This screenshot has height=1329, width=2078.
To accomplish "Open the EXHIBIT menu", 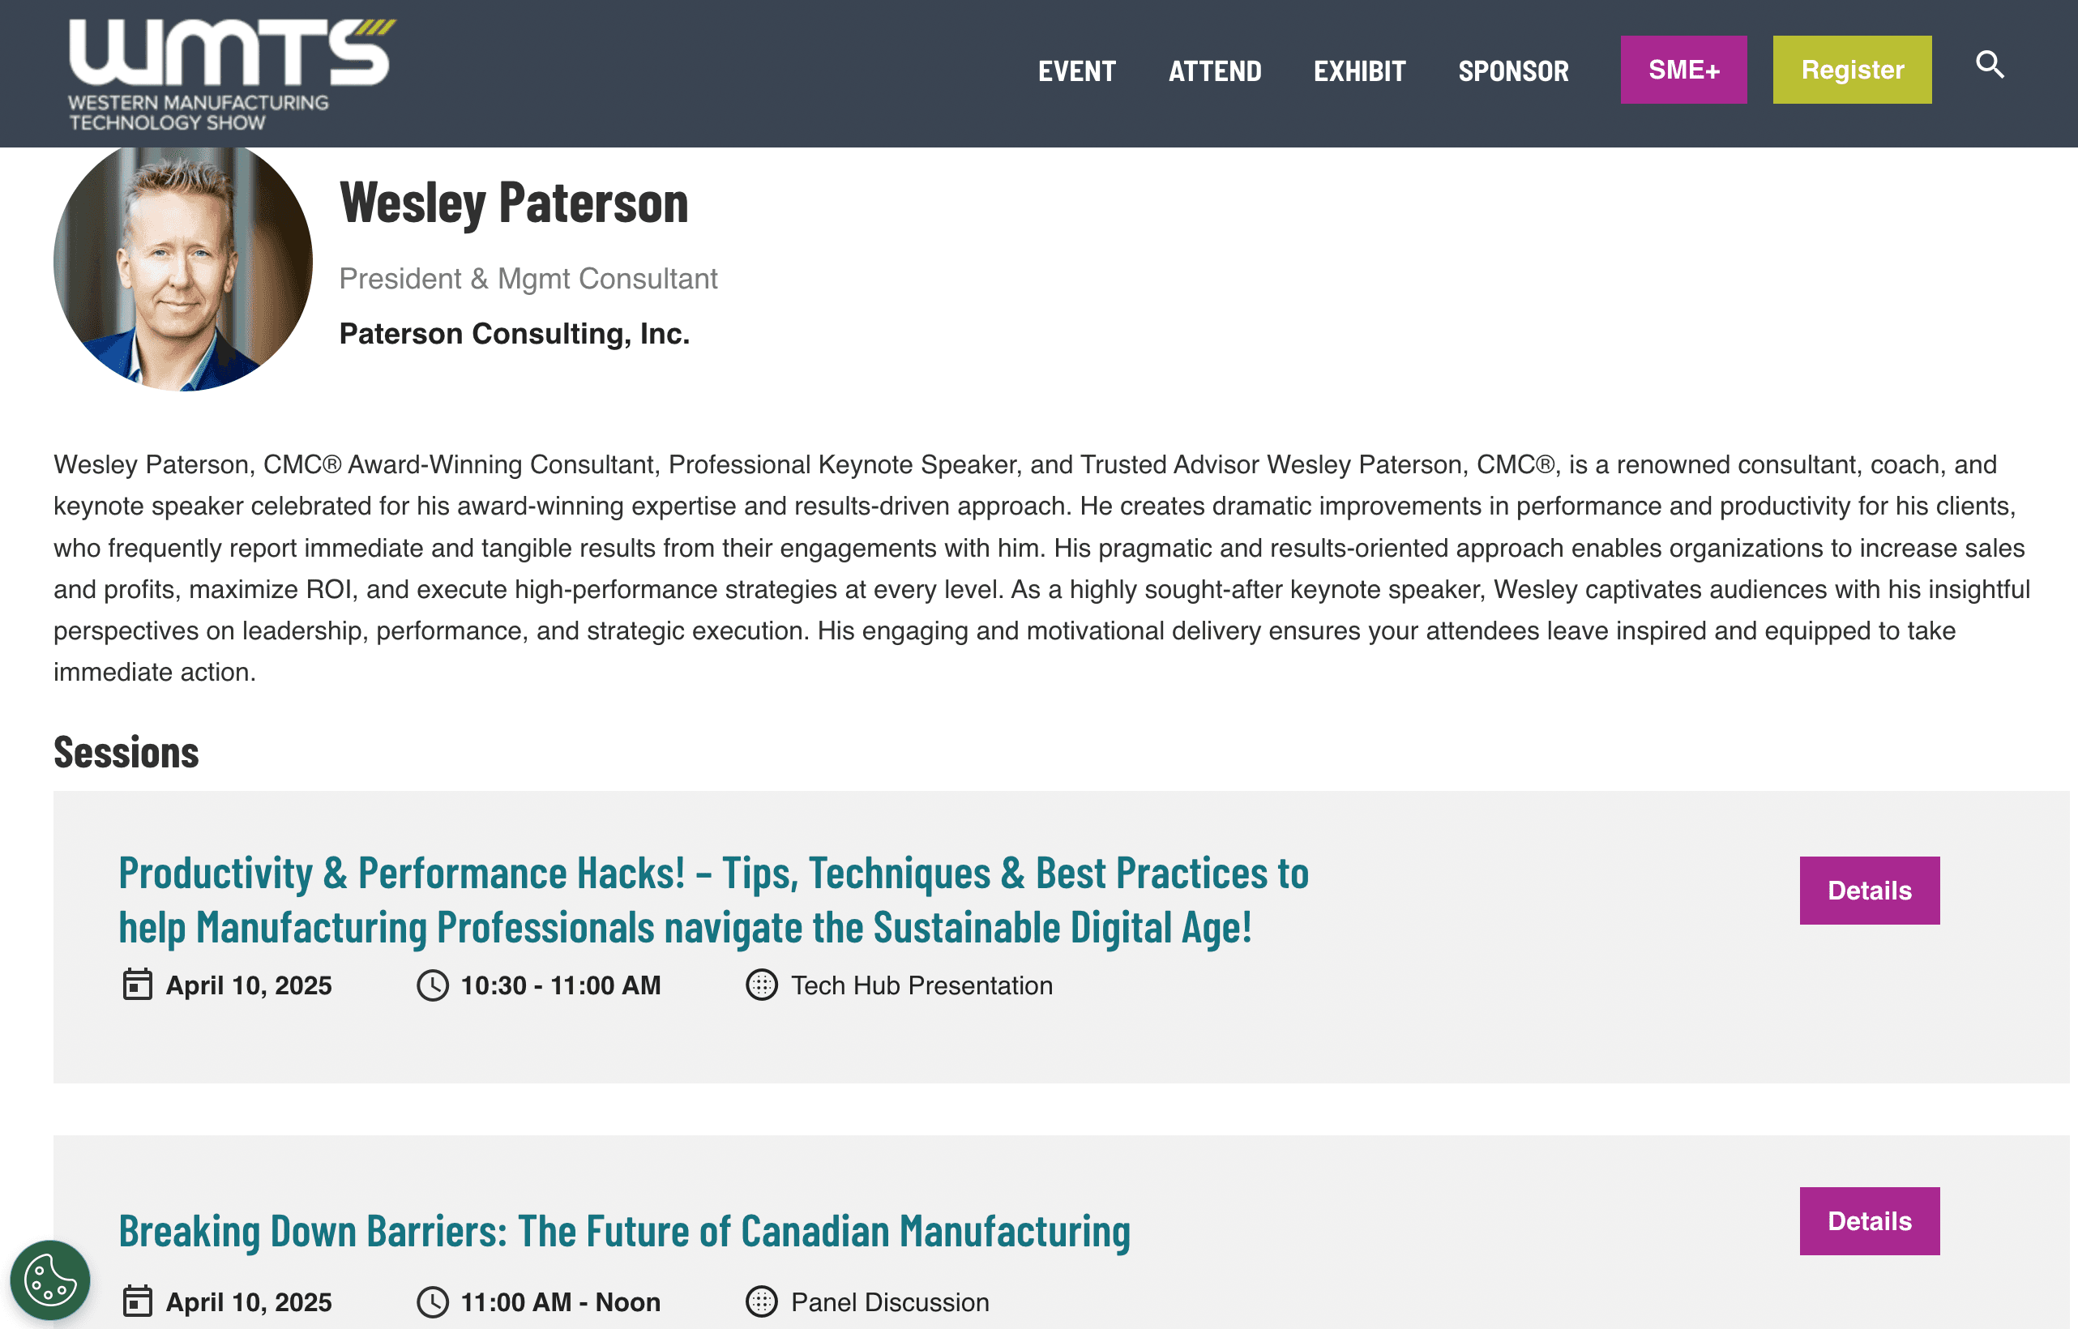I will (1359, 71).
